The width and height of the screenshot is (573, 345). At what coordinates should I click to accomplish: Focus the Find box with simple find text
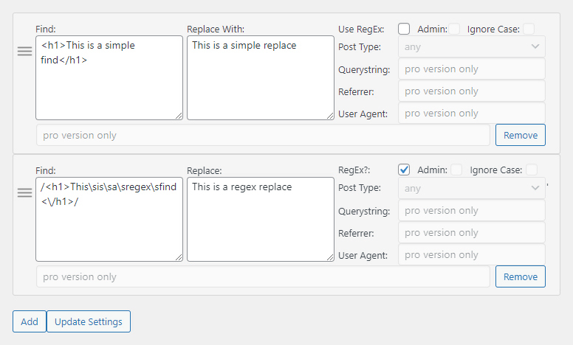pyautogui.click(x=109, y=77)
